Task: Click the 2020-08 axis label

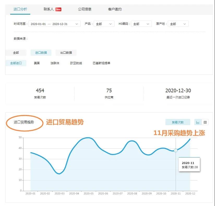Action: coord(132,193)
